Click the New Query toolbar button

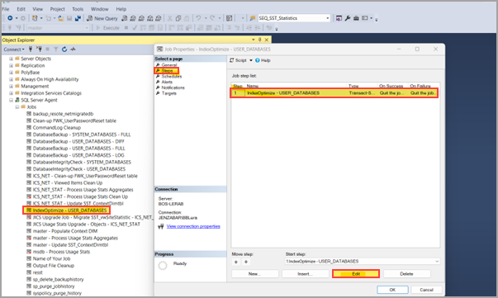coord(102,18)
